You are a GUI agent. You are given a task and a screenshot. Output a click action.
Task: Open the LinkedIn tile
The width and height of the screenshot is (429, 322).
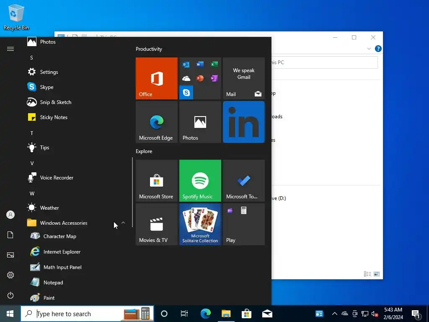click(244, 122)
